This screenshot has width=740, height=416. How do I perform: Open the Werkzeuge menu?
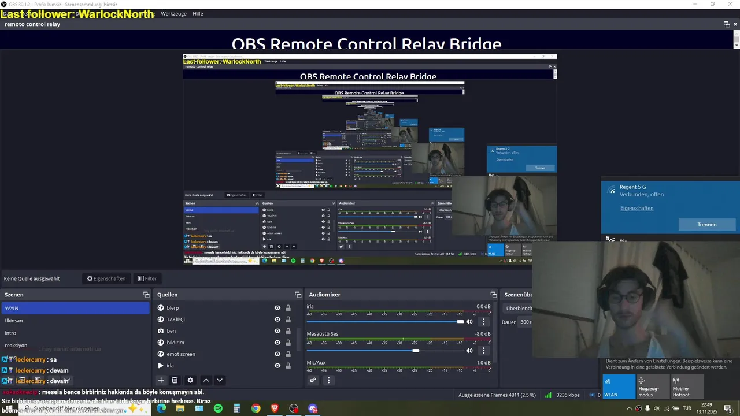coord(173,13)
